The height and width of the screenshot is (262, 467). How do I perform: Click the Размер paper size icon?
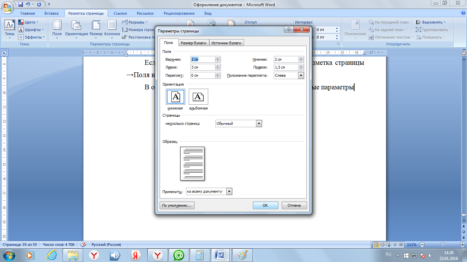tap(96, 29)
